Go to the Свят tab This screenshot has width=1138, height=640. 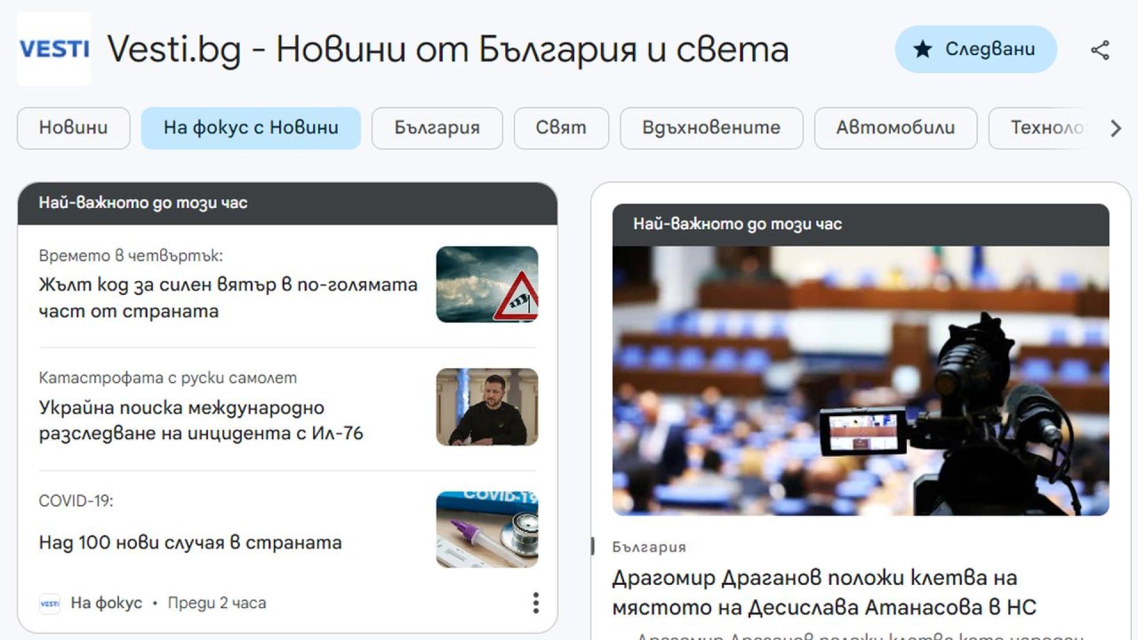click(561, 128)
